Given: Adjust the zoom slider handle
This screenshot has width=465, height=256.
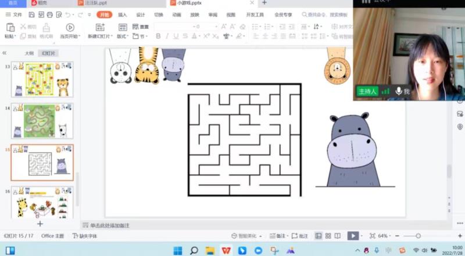Looking at the screenshot, I should click(x=418, y=236).
